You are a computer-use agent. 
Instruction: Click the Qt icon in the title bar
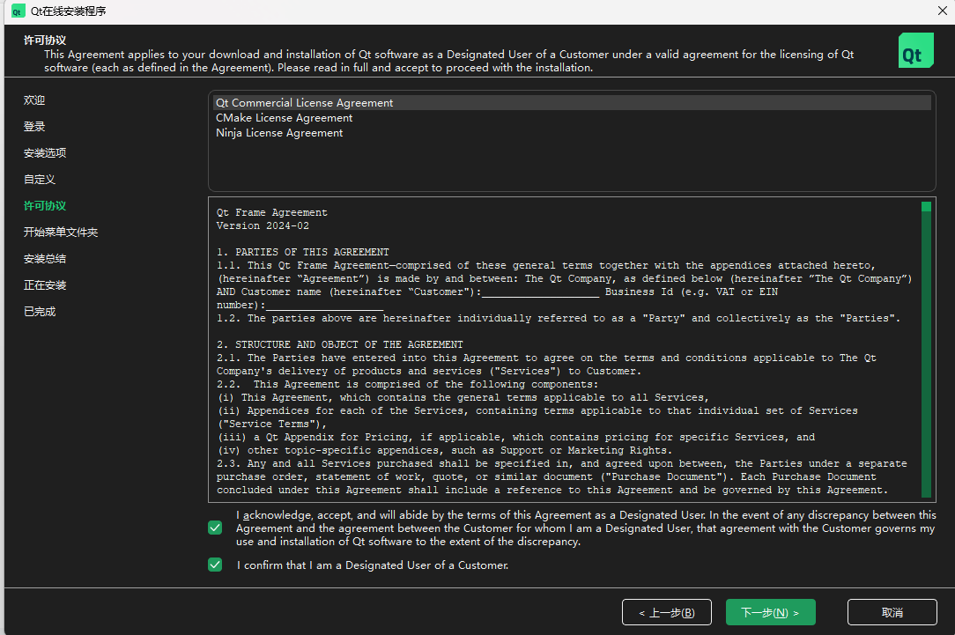click(x=18, y=11)
